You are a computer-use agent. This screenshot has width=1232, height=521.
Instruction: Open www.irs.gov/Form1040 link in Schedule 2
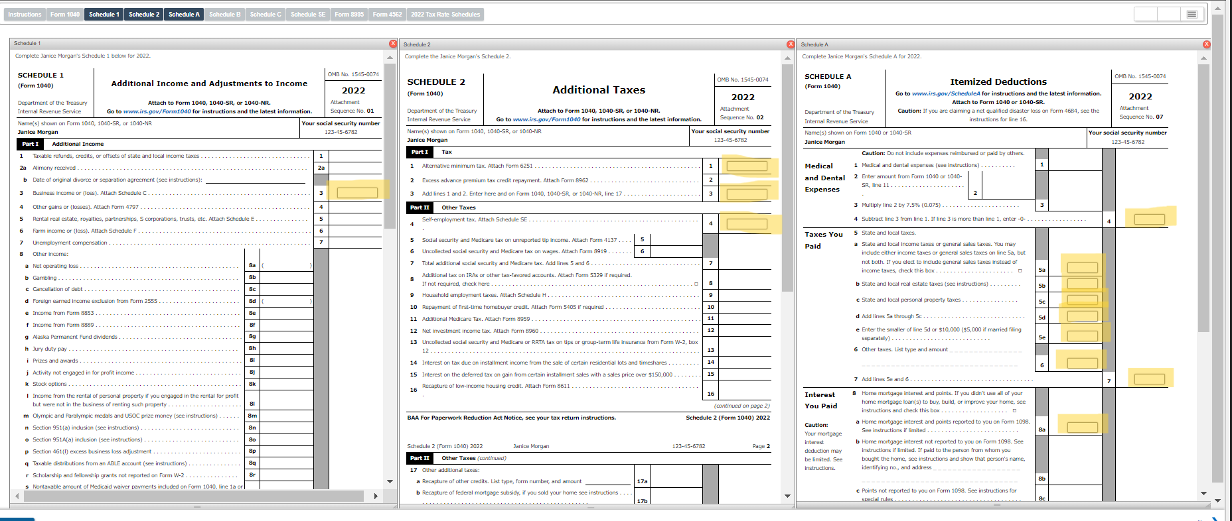click(x=546, y=119)
